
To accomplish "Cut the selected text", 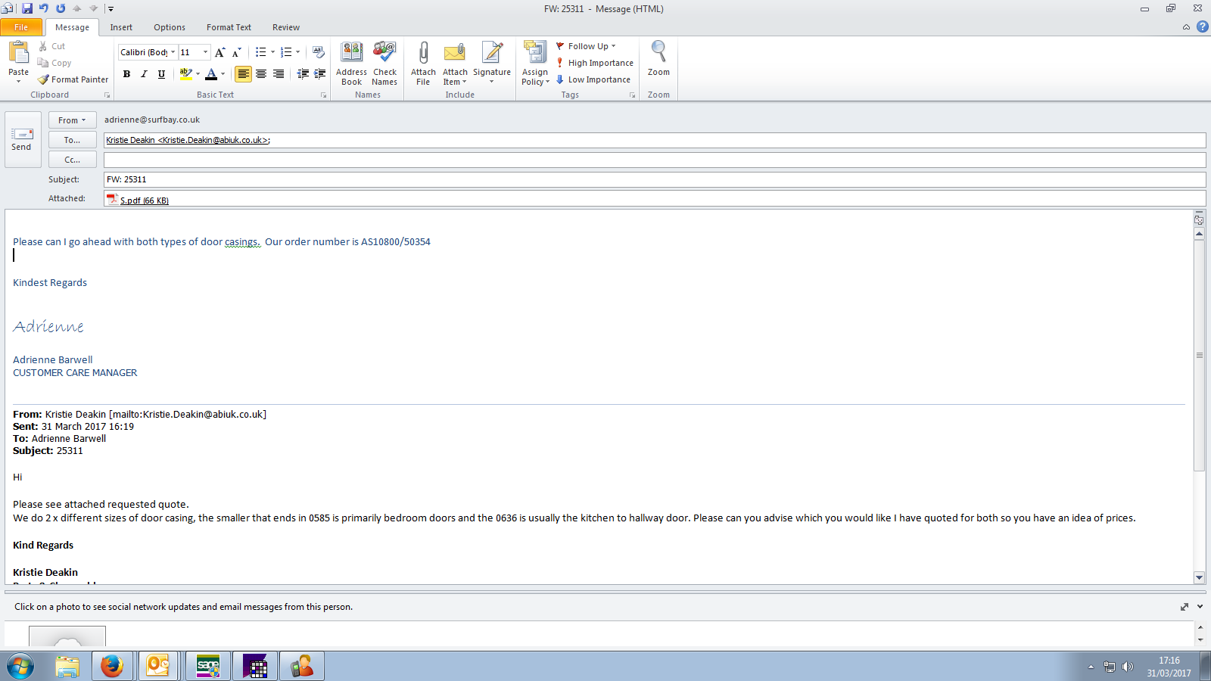I will coord(52,46).
